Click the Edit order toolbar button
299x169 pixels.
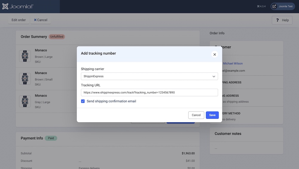(x=19, y=20)
